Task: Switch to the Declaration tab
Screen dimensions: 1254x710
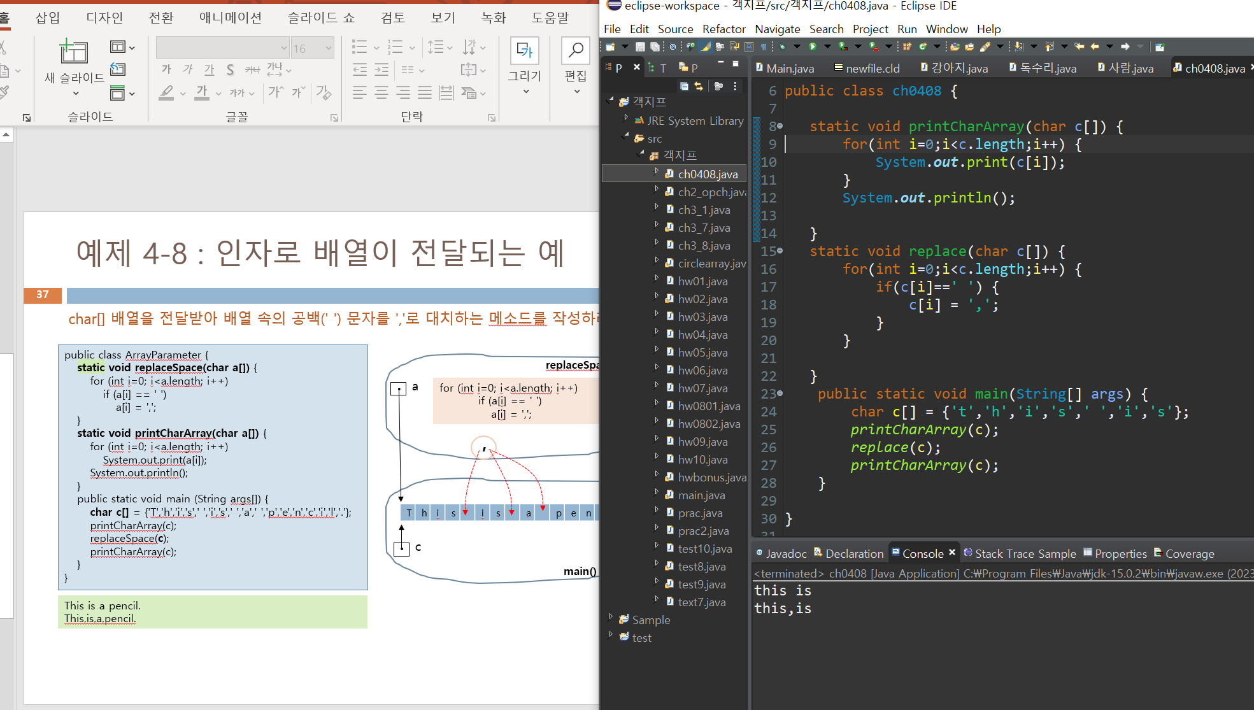Action: click(848, 553)
